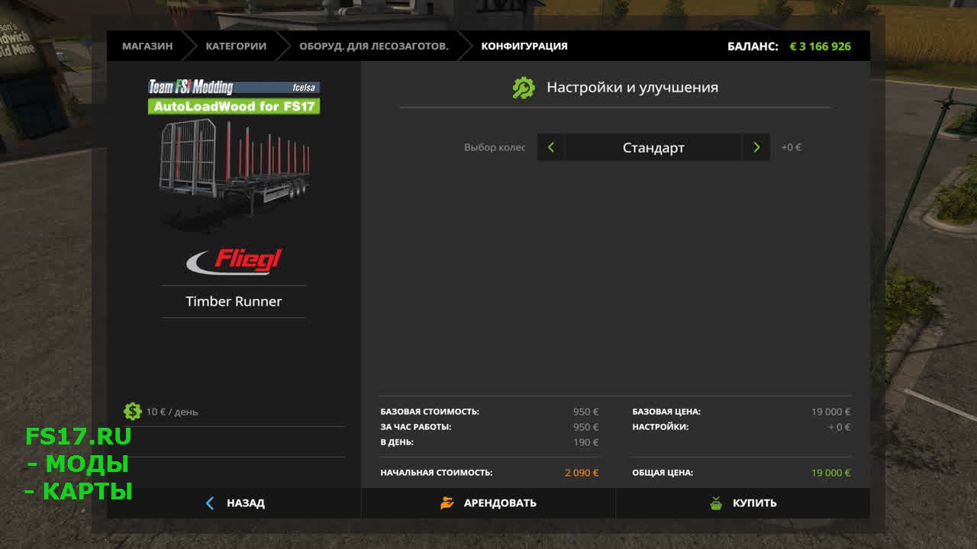The image size is (977, 549).
Task: Click the Fliegl brand logo
Action: point(234,261)
